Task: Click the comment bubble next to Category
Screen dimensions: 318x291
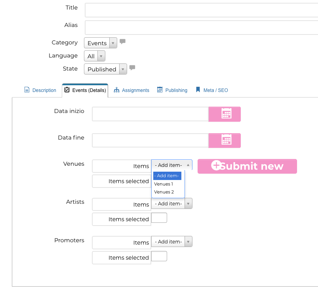Action: (122, 42)
